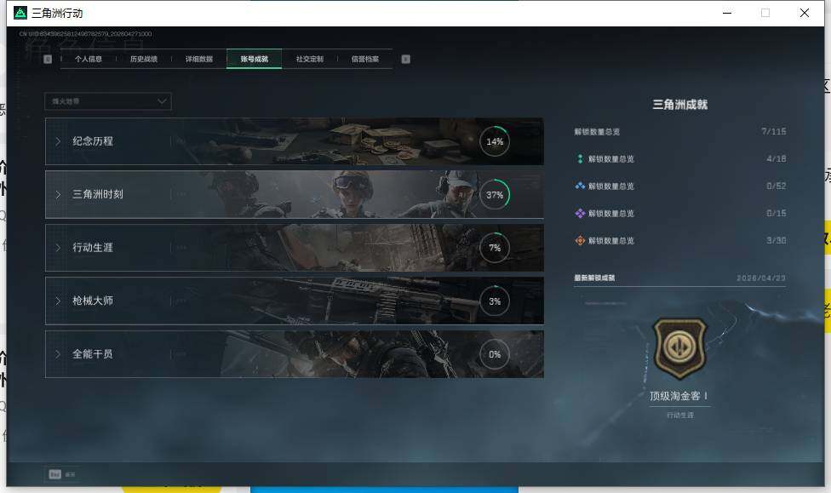Click the 0/52 unlock count

777,186
